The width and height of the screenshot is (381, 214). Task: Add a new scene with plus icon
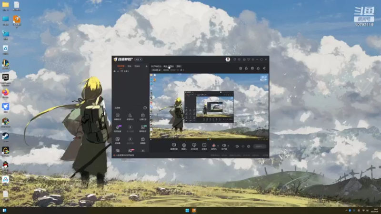pos(147,66)
